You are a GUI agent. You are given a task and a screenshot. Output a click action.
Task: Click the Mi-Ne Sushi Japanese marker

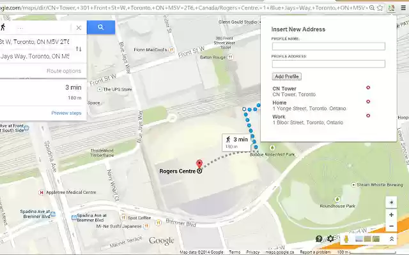(x=146, y=226)
